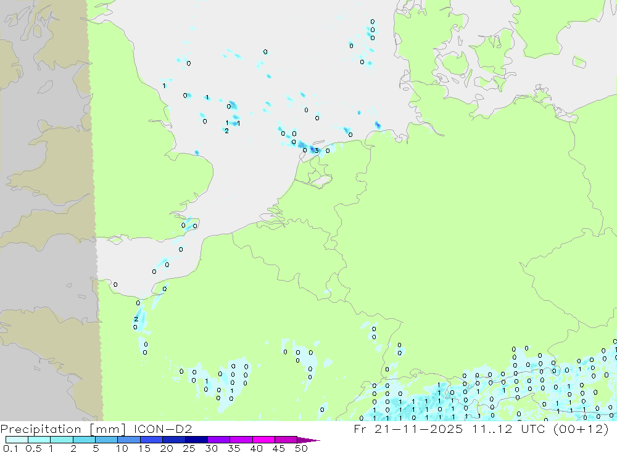The width and height of the screenshot is (617, 452).
Task: Click the '25' legend tick label
Action: coord(189,448)
